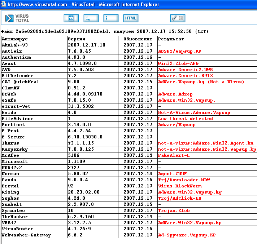Click AVG result Adware Generic2.UWB

point(186,70)
